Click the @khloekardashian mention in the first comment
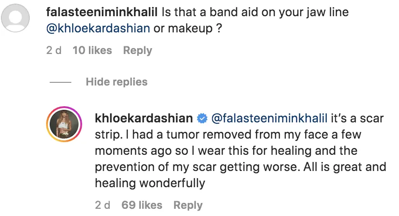Viewport: 399px width, 216px height. click(98, 28)
